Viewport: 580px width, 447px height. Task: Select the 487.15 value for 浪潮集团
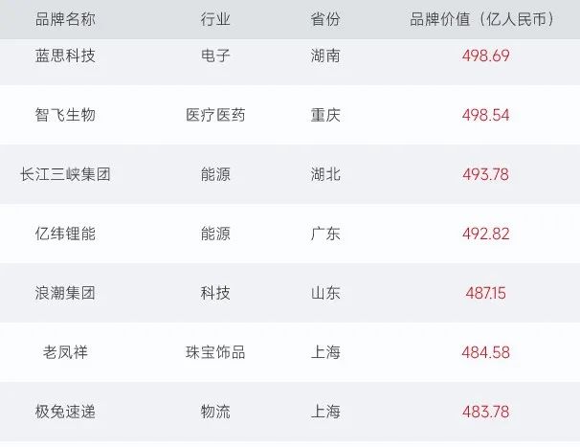tap(485, 293)
